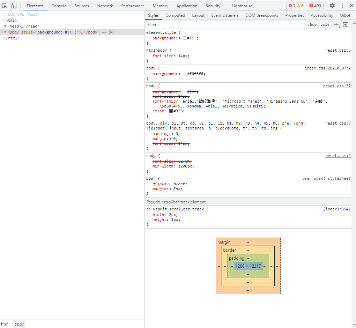Toggle the .cls element classes panel
Image resolution: width=356 pixels, height=328 pixels.
325,24
